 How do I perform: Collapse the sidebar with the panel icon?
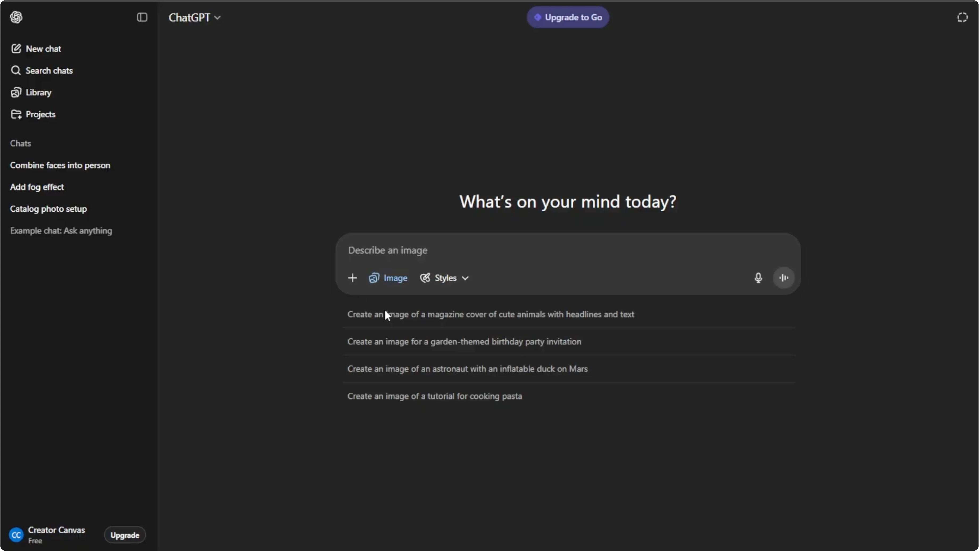[x=142, y=17]
